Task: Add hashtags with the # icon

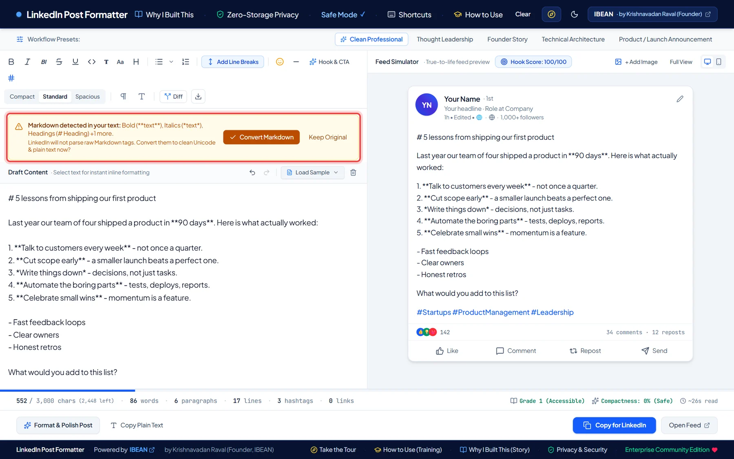Action: (11, 78)
